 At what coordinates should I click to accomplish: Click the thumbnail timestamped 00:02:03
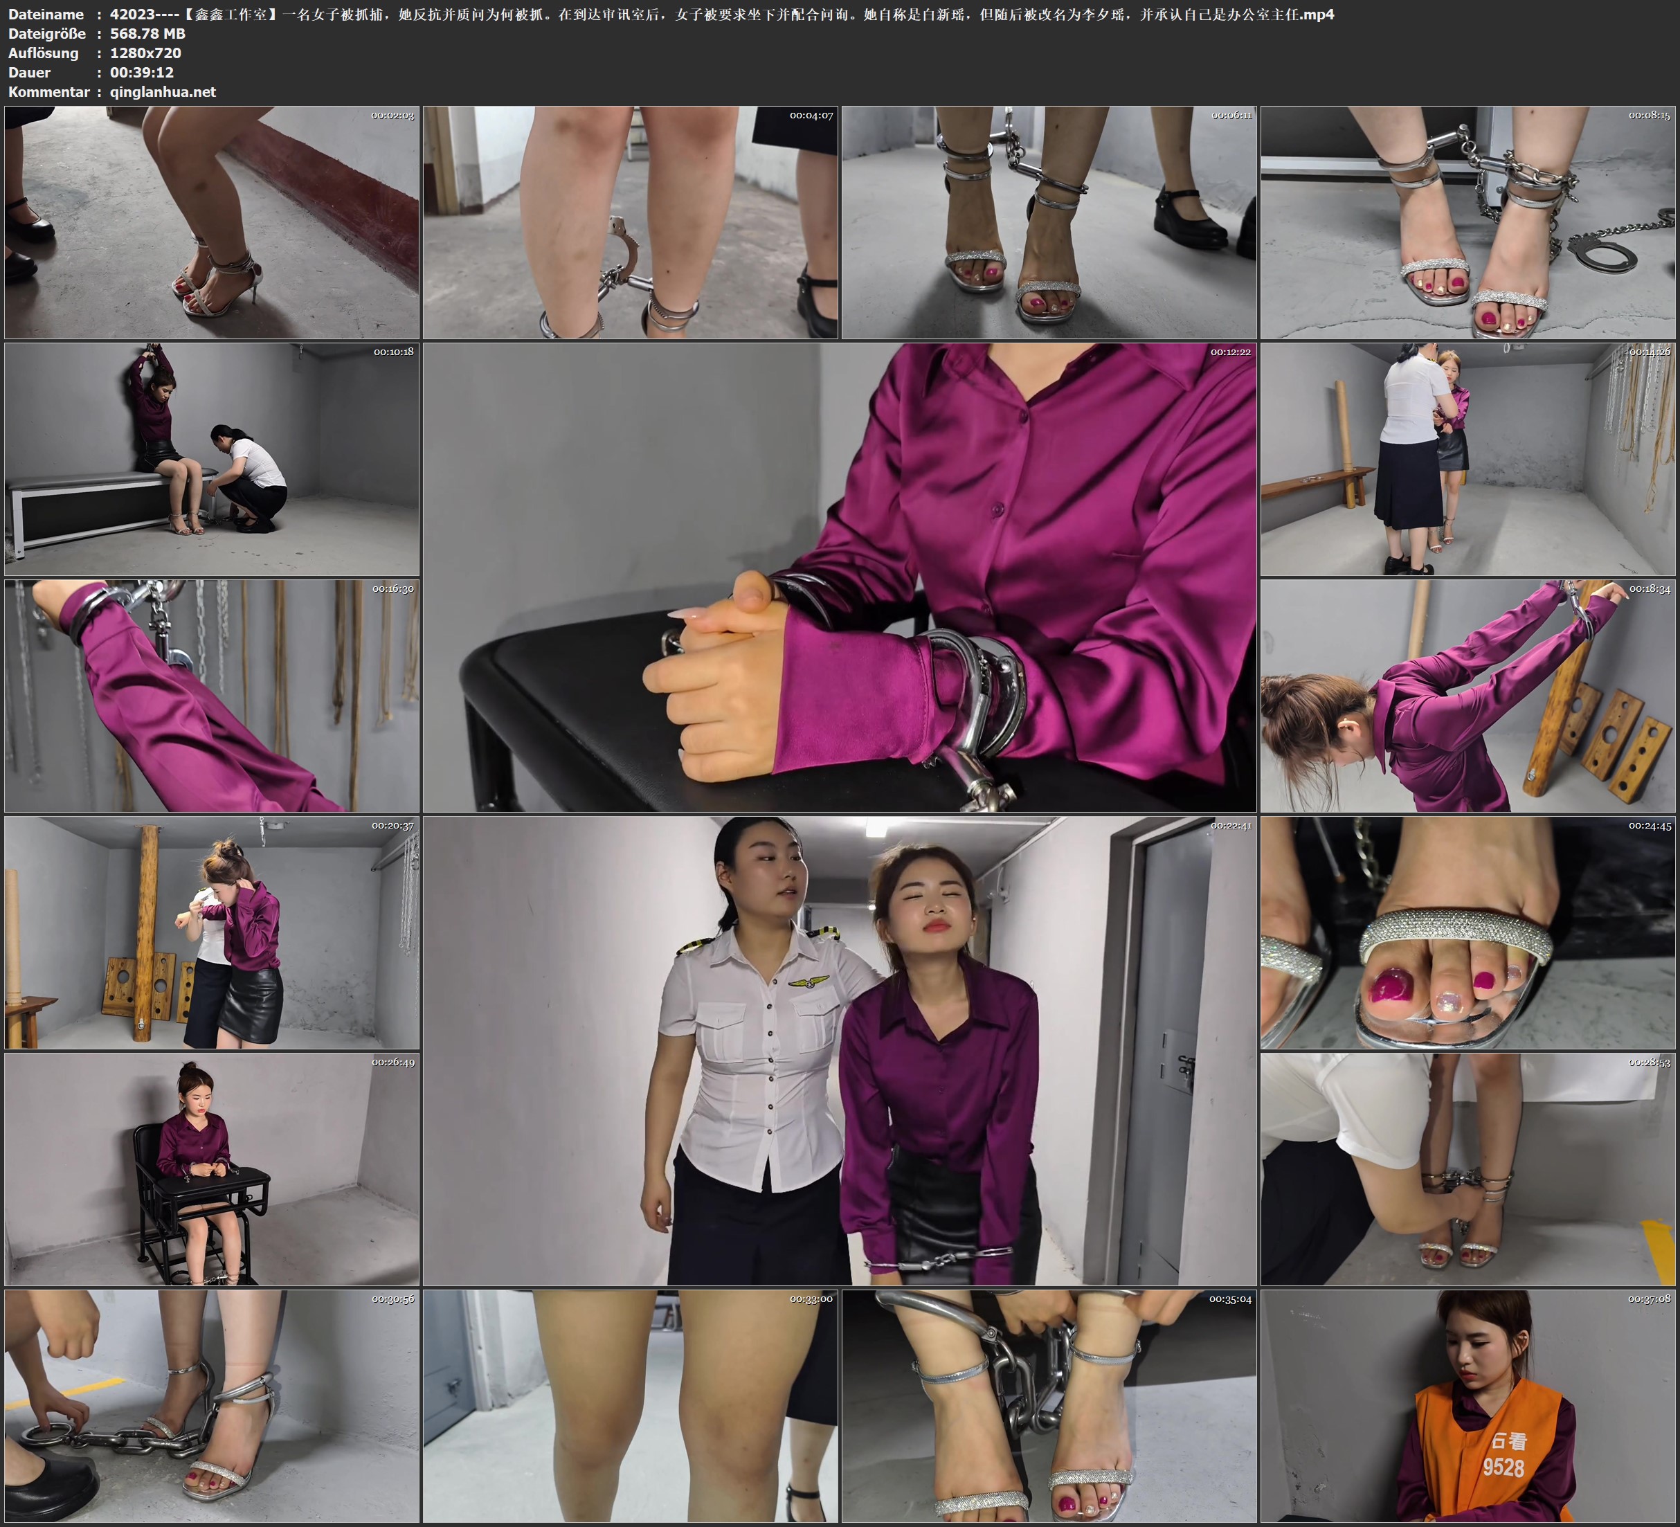pos(212,223)
